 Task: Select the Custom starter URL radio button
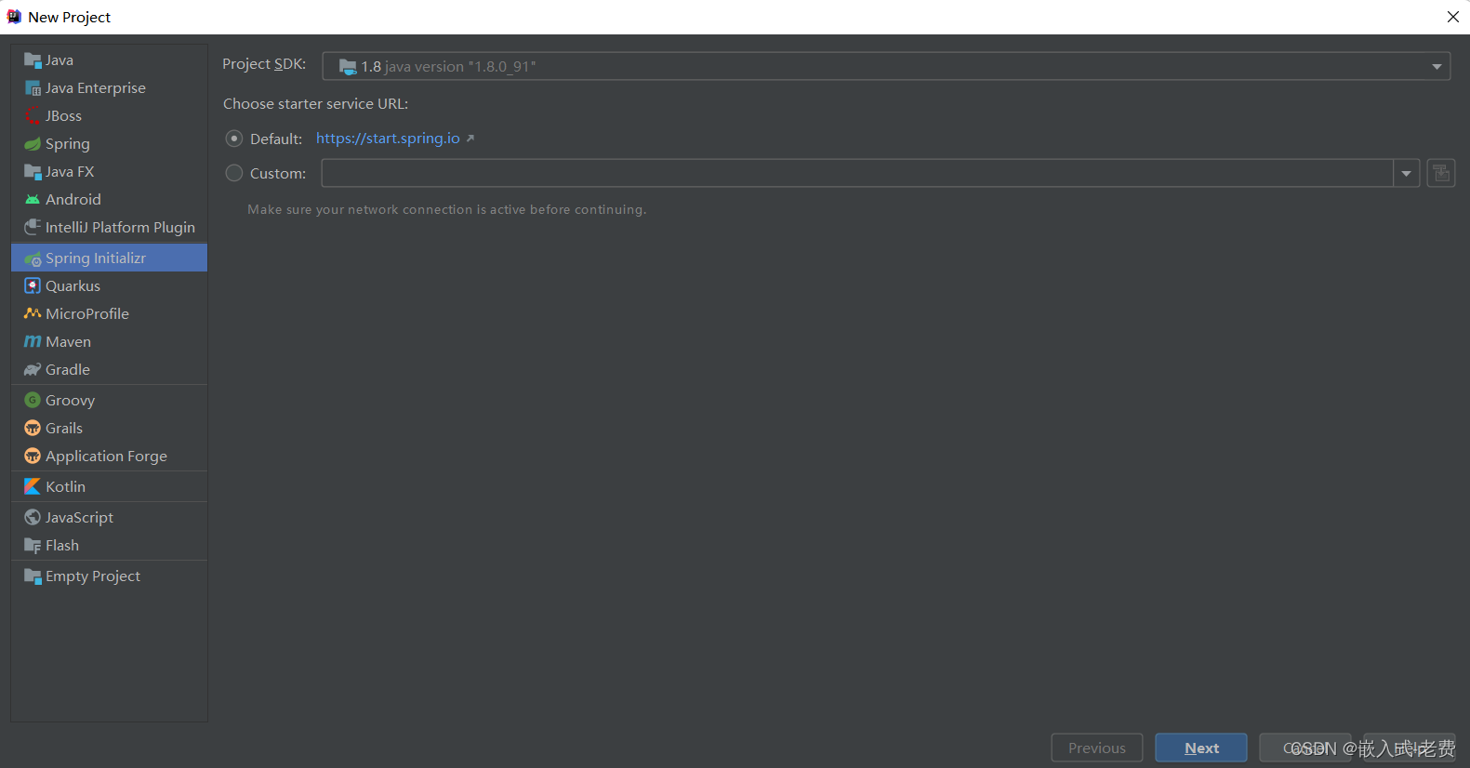pyautogui.click(x=234, y=173)
